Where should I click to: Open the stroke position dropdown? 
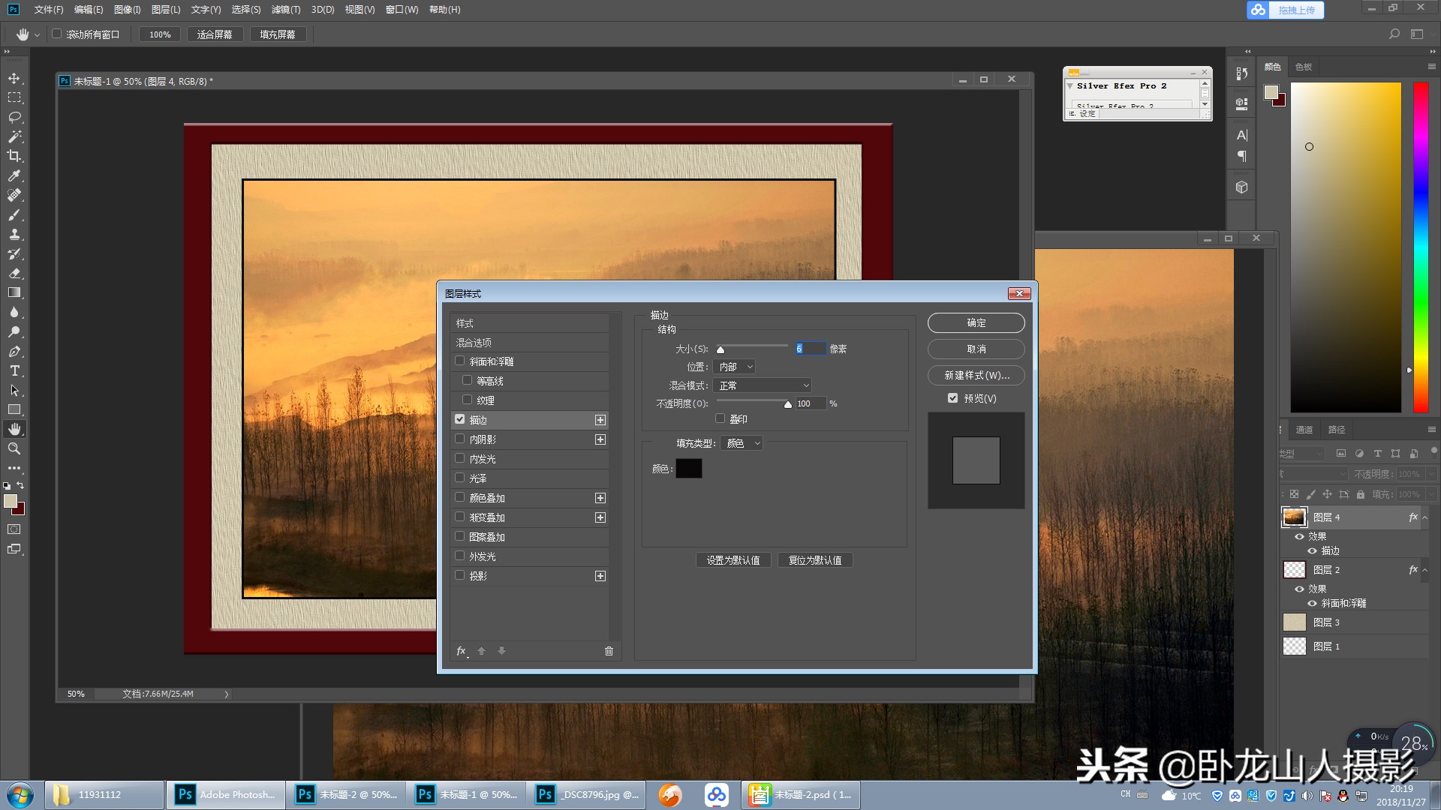tap(735, 367)
